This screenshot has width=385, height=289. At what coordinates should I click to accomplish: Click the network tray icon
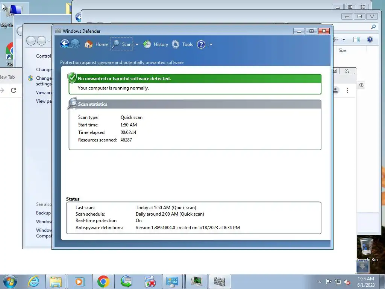coord(338,282)
